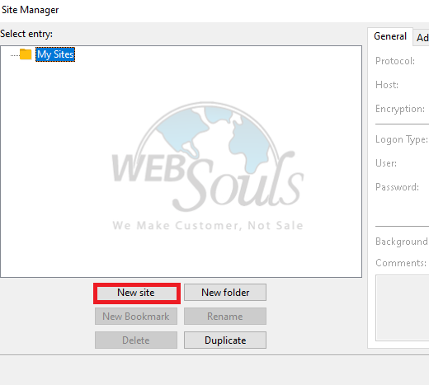The width and height of the screenshot is (429, 385).
Task: Click the Site Manager window title
Action: [x=30, y=10]
